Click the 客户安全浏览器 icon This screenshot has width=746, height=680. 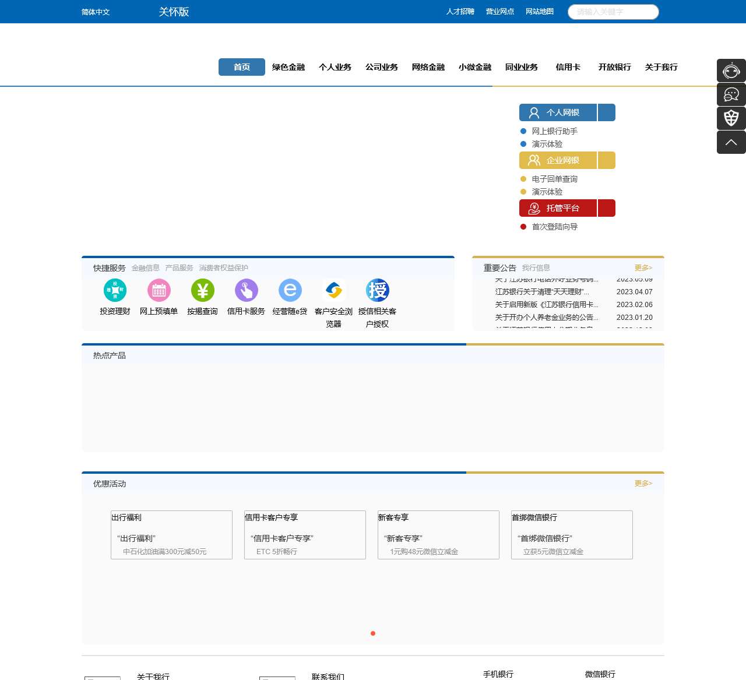click(333, 290)
